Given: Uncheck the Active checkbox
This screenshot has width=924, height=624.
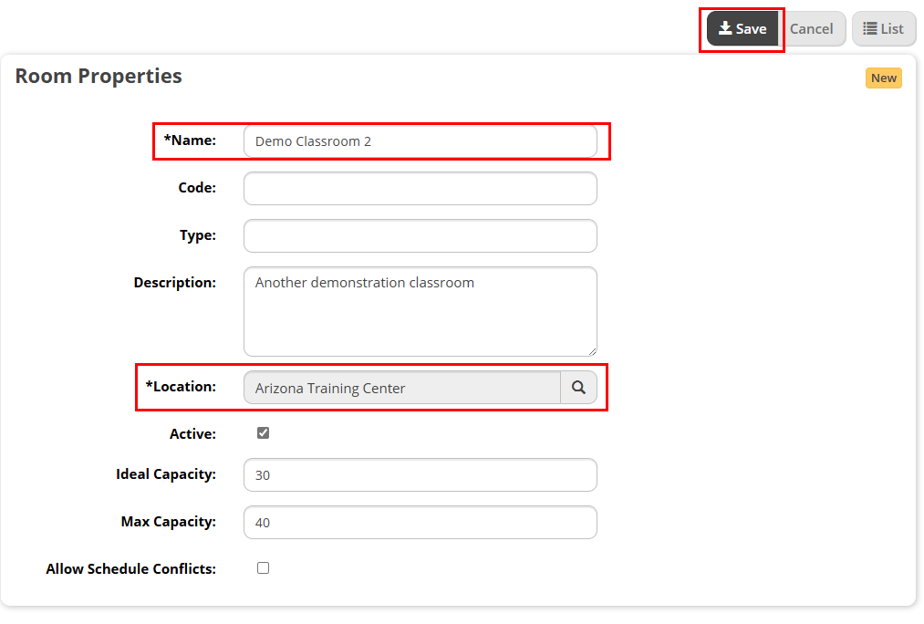Looking at the screenshot, I should (x=263, y=433).
